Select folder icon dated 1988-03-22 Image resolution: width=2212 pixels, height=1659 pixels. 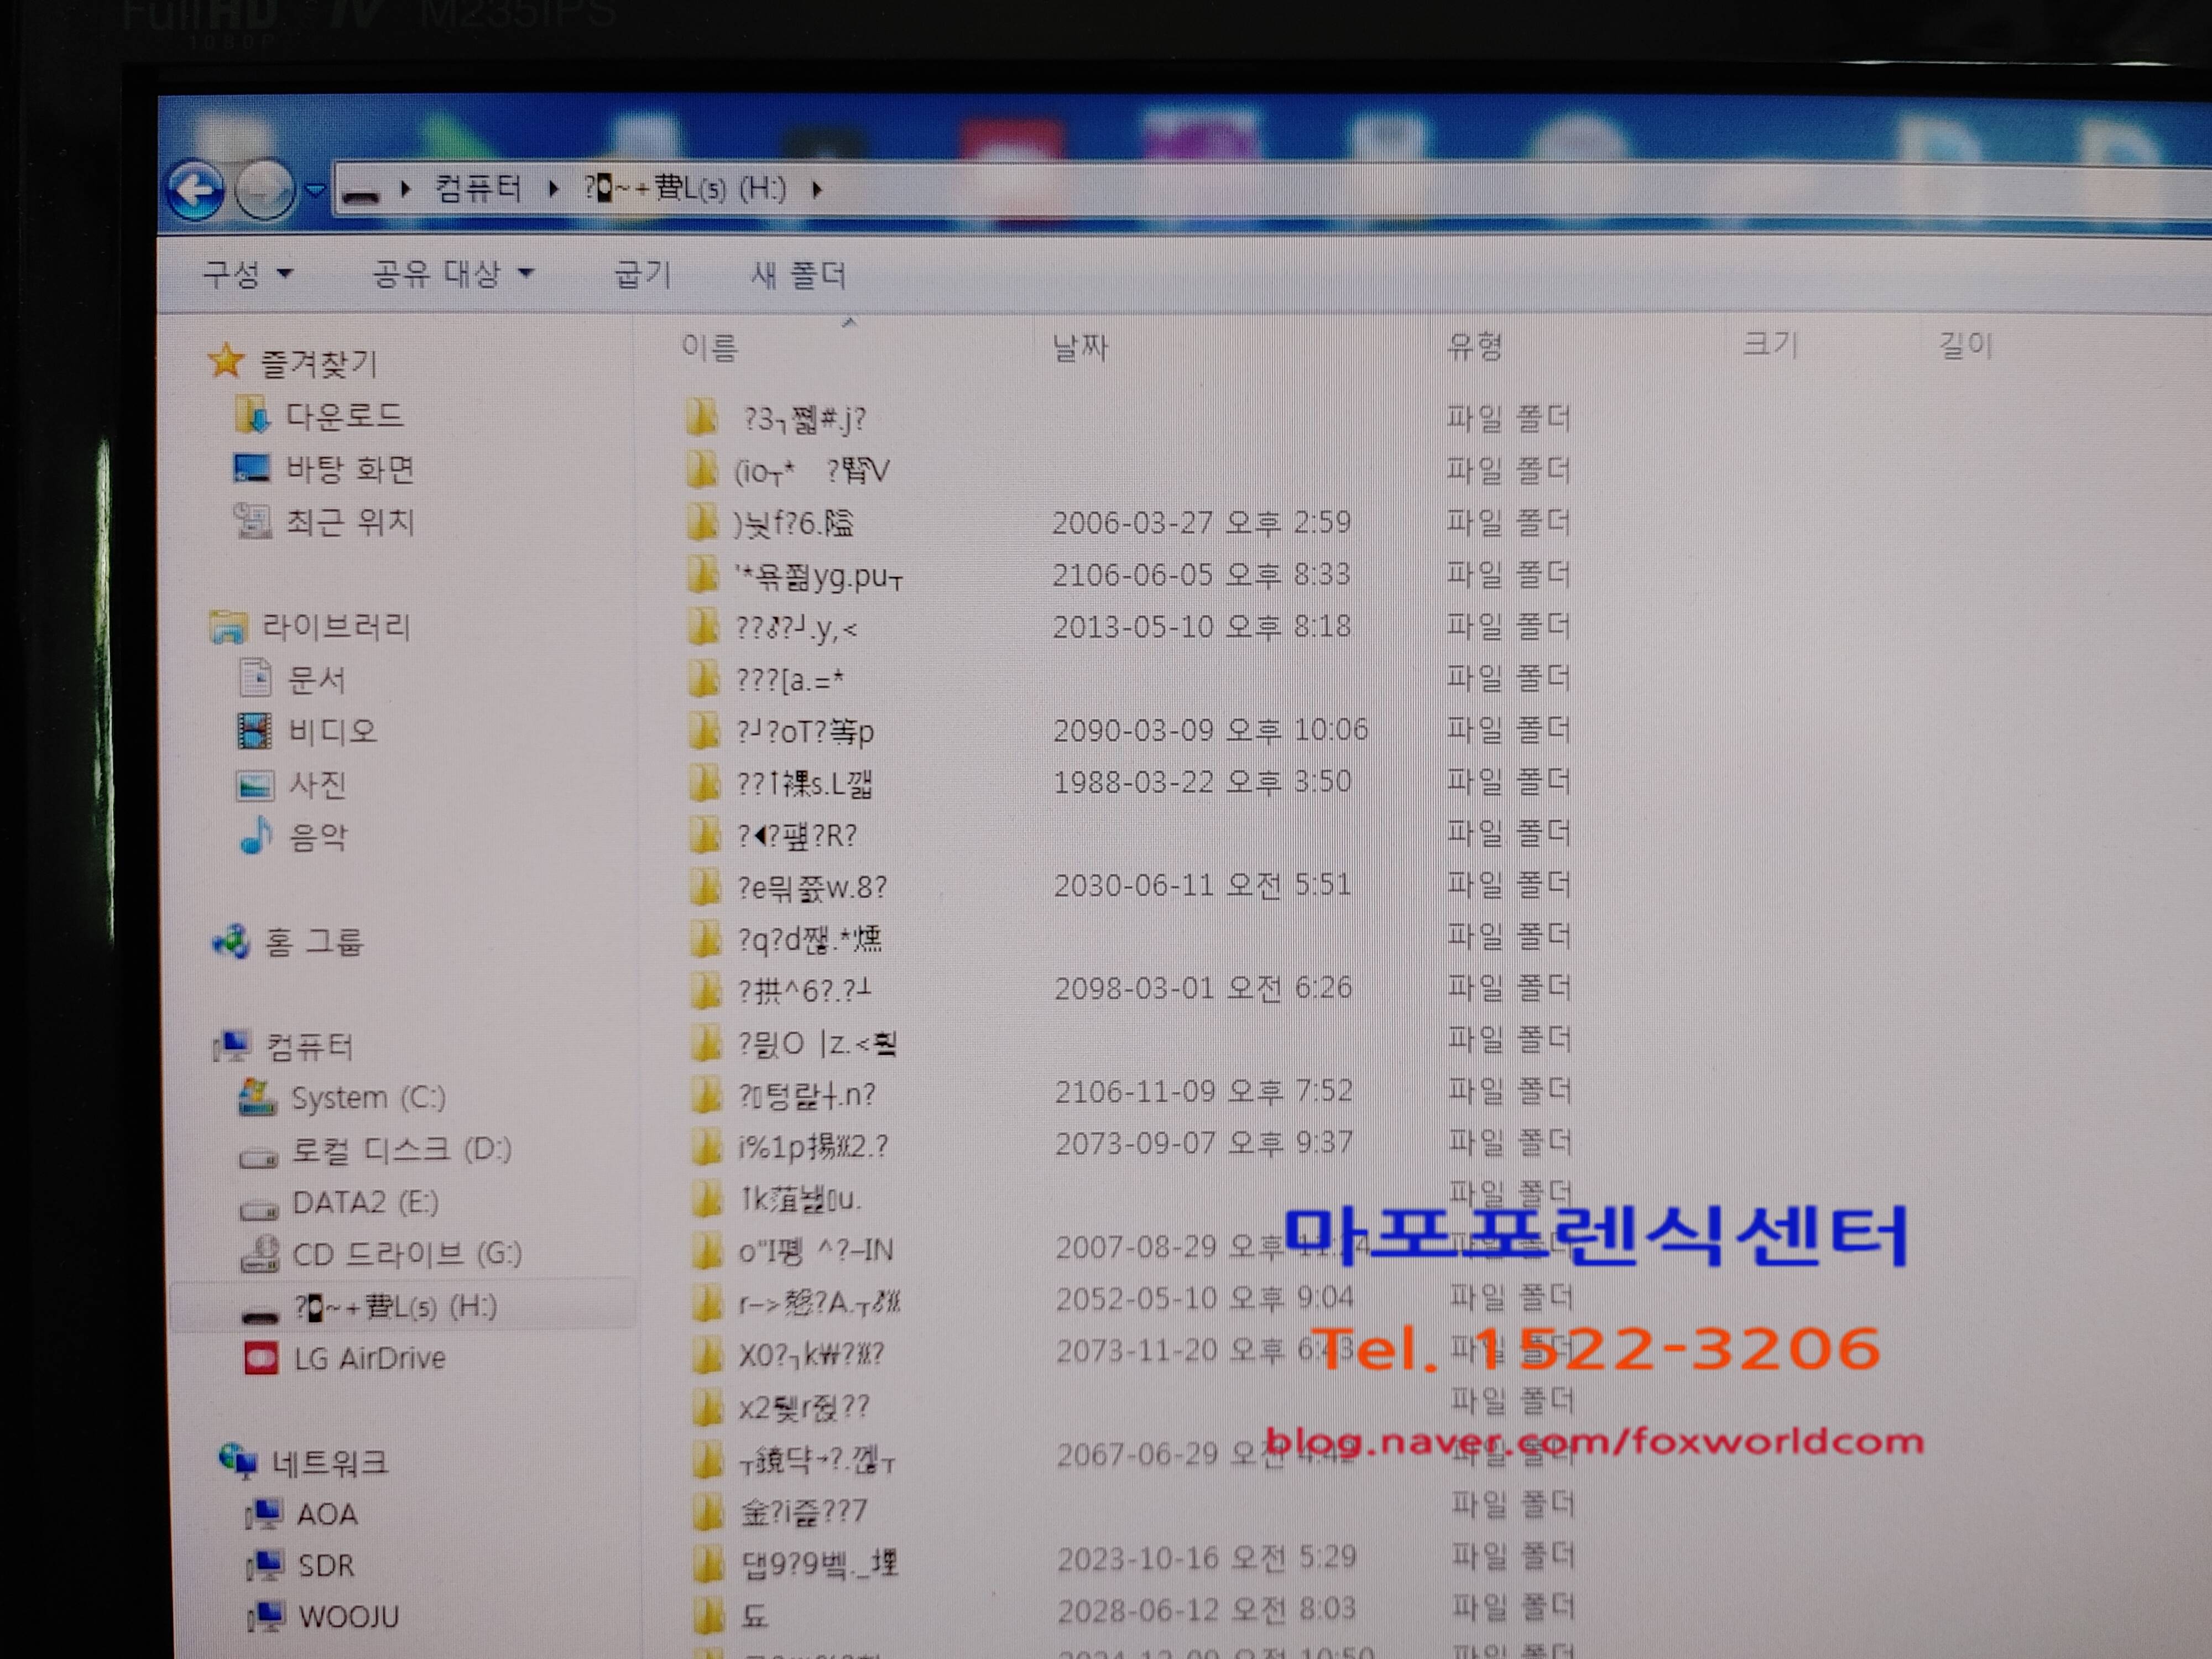[x=703, y=782]
